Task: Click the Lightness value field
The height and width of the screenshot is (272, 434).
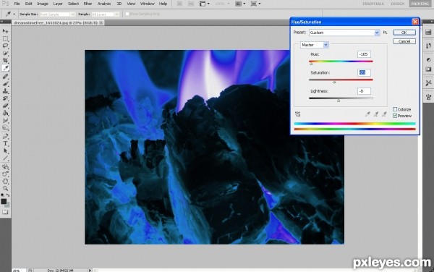Action: [x=364, y=91]
